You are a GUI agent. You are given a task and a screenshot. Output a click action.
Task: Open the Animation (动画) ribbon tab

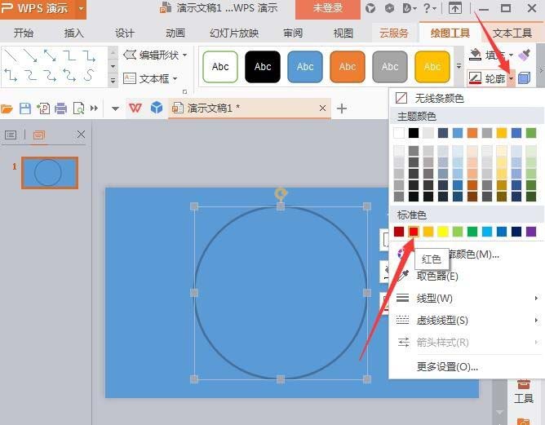(x=175, y=33)
